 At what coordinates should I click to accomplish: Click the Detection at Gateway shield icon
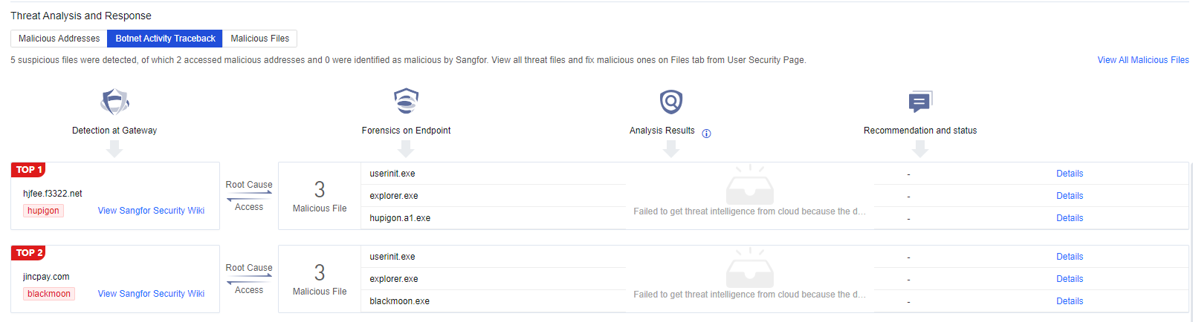(114, 102)
